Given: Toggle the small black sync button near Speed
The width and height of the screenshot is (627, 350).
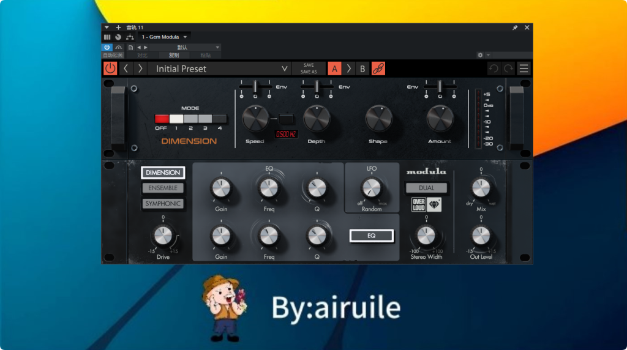Looking at the screenshot, I should [x=286, y=119].
